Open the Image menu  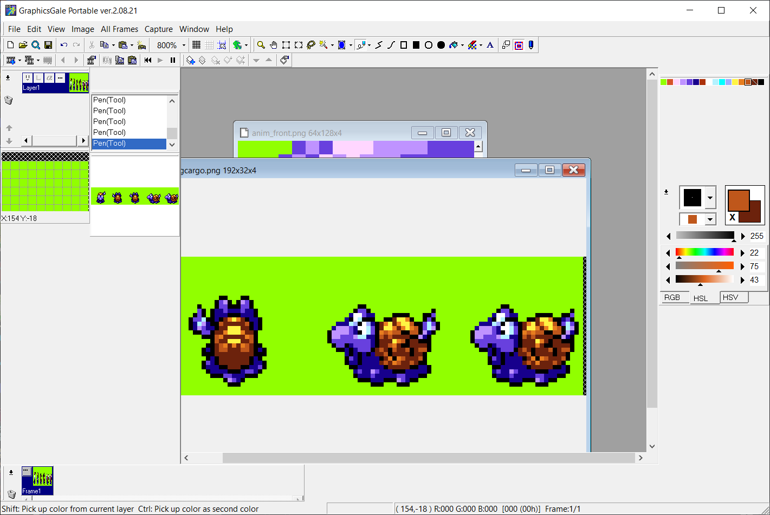[x=83, y=29]
